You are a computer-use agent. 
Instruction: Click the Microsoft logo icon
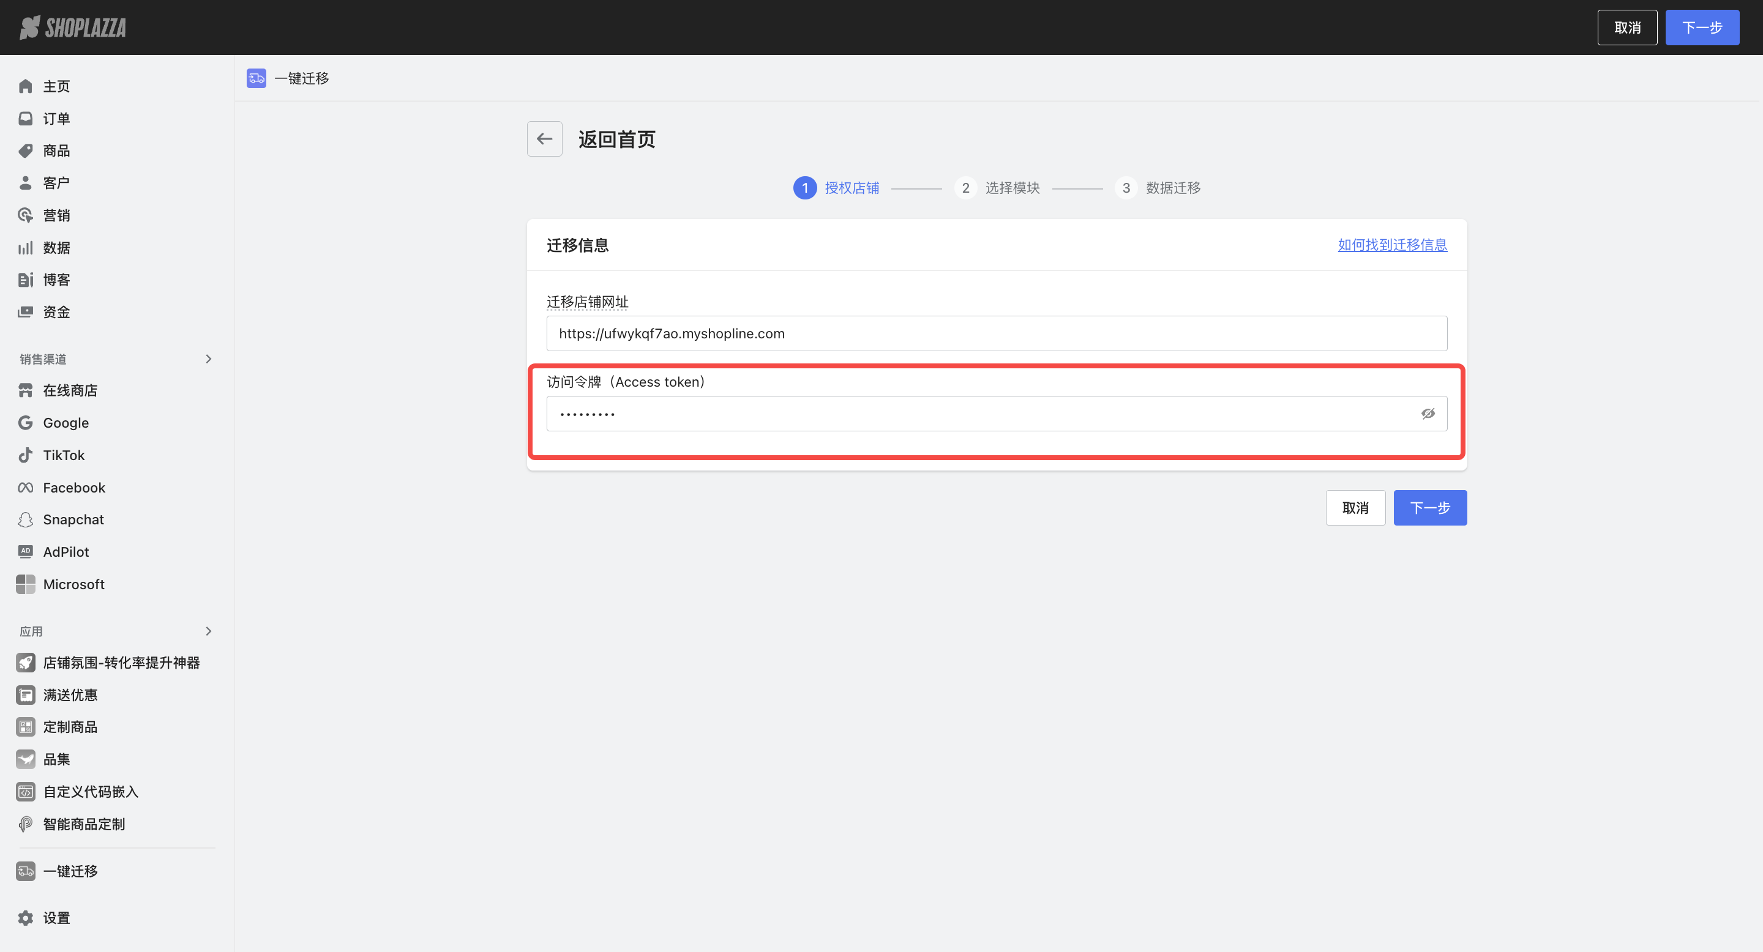pyautogui.click(x=25, y=584)
